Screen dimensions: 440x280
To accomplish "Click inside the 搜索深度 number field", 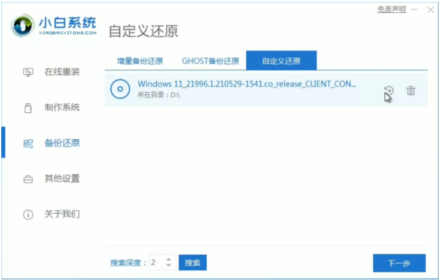I will (x=156, y=263).
